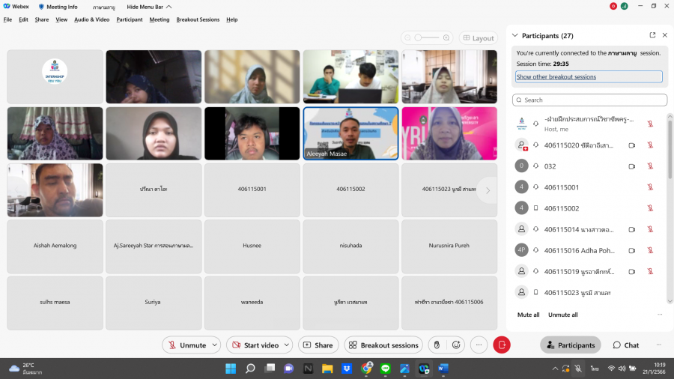The height and width of the screenshot is (379, 674).
Task: Click the Show other breakout sessions link
Action: [x=556, y=76]
